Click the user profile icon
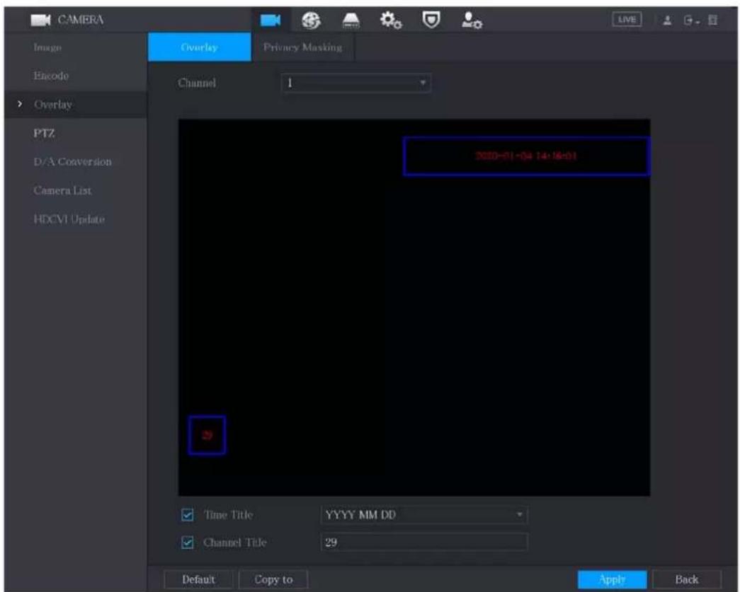The width and height of the screenshot is (740, 592). [667, 21]
